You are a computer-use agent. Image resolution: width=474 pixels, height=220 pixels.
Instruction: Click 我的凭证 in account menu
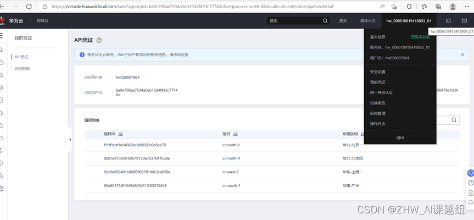378,82
